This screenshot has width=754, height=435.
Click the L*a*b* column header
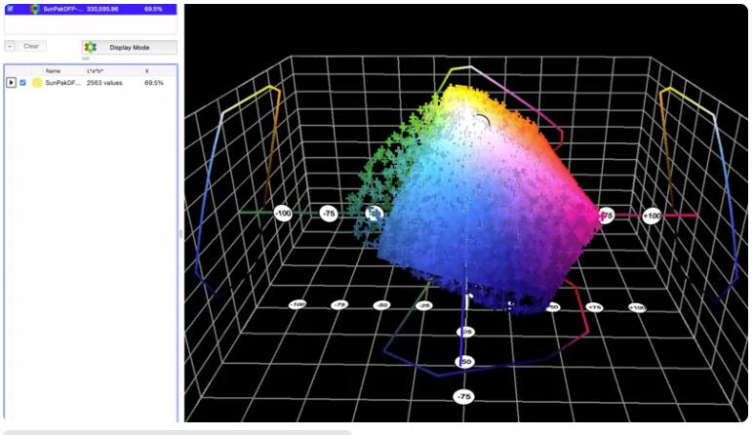click(97, 71)
